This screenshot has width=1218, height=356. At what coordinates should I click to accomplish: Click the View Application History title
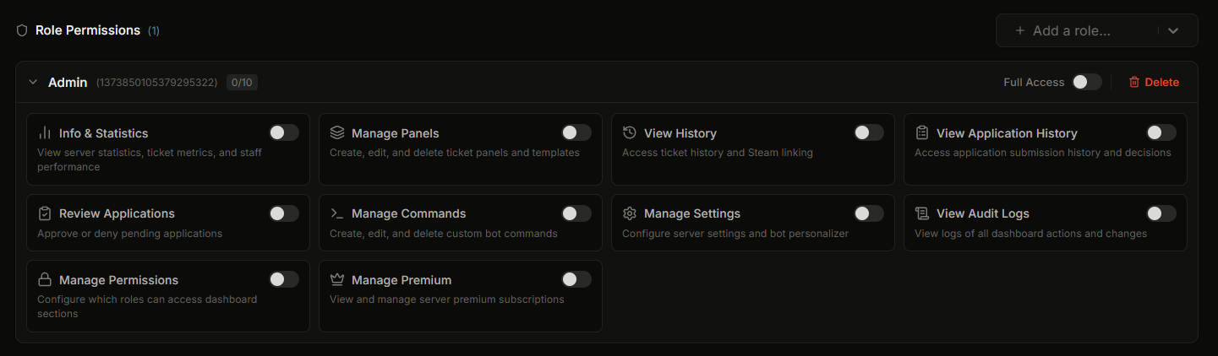(x=1007, y=133)
